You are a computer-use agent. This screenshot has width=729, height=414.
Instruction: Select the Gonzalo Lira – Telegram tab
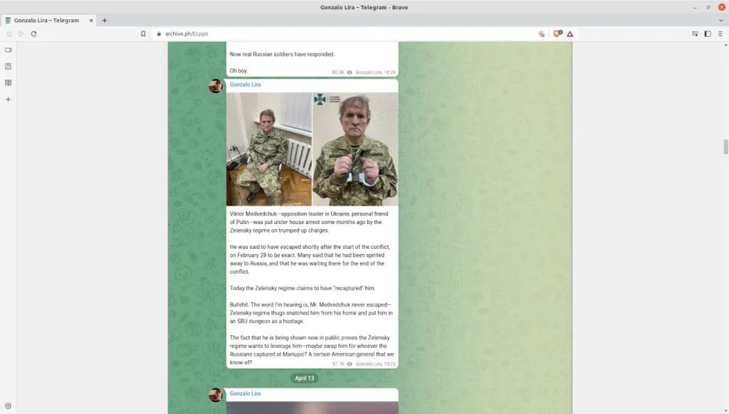pos(46,21)
